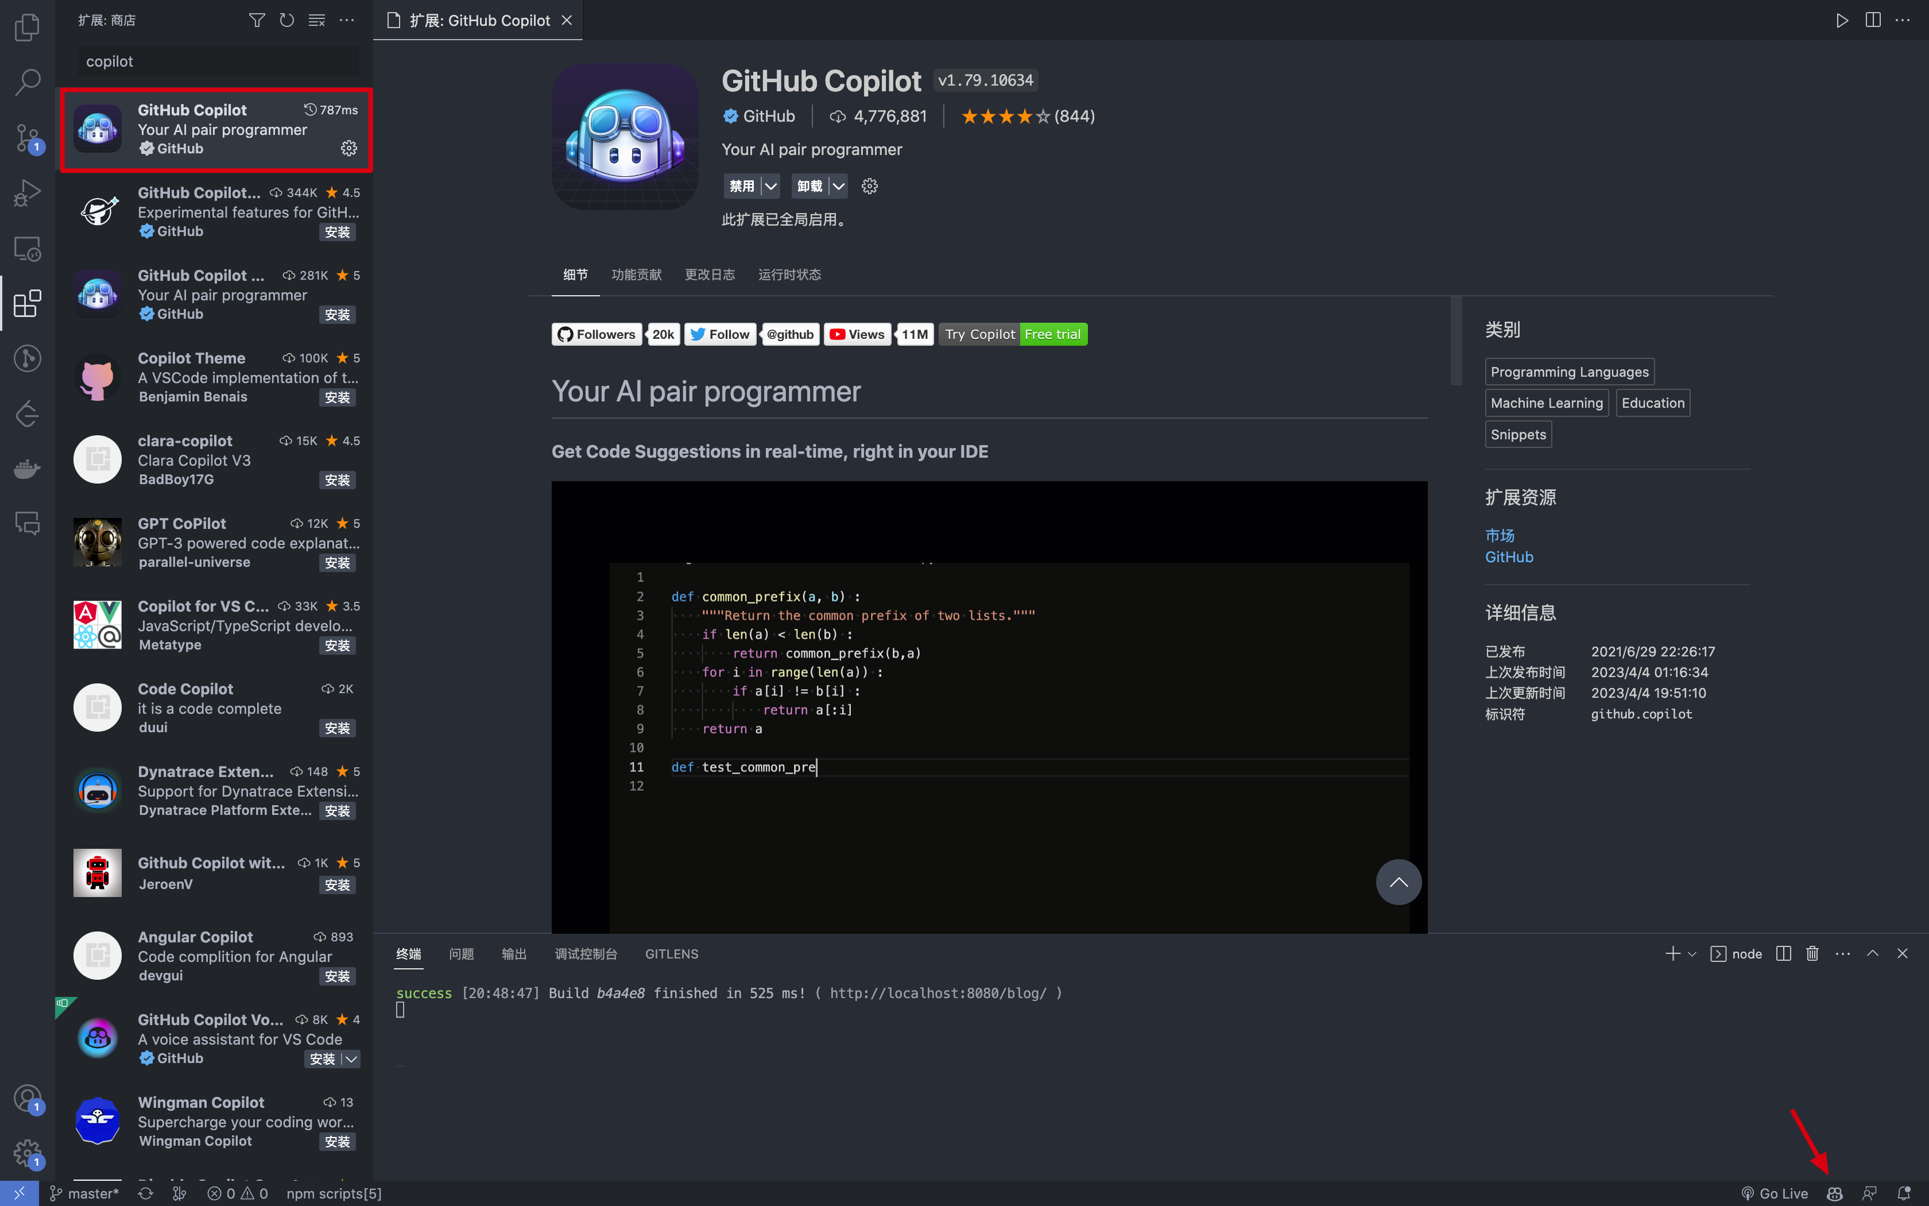Expand the 禁用 (disable) dropdown arrow
The width and height of the screenshot is (1929, 1206).
770,186
